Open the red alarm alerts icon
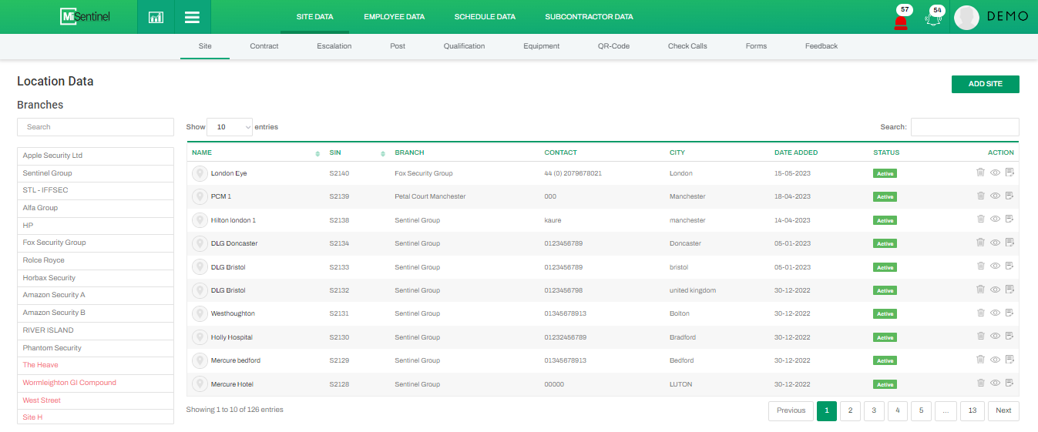This screenshot has width=1038, height=432. coord(900,21)
